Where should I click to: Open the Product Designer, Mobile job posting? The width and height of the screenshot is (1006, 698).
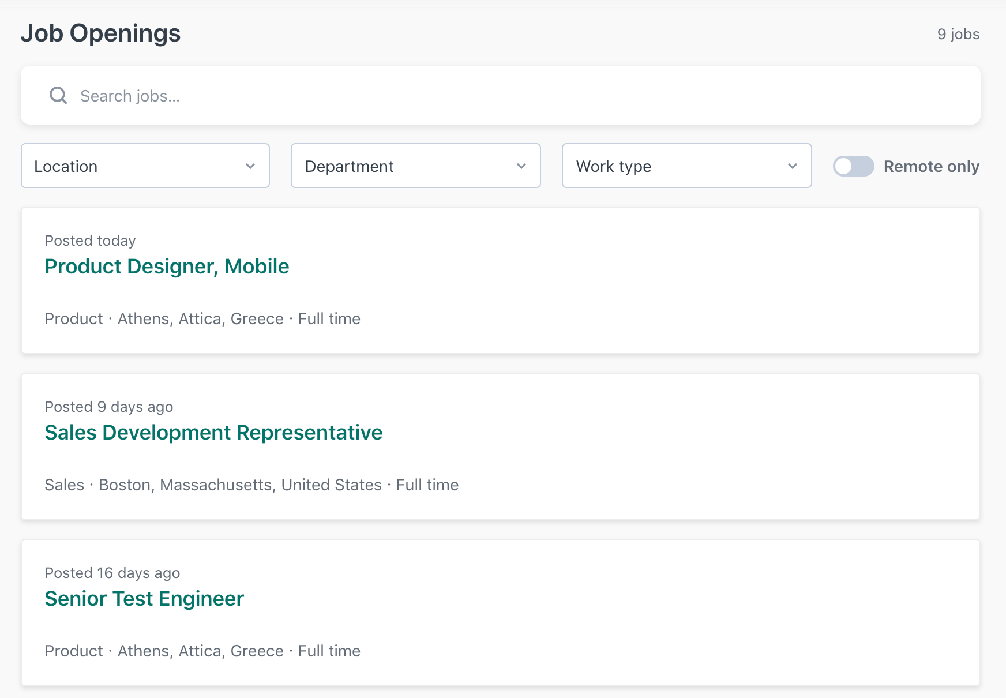point(167,266)
